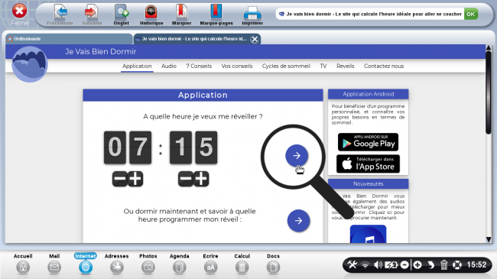Screen dimensions: 497x279
Task: Increase the minutes with the plus button
Action: (201, 179)
